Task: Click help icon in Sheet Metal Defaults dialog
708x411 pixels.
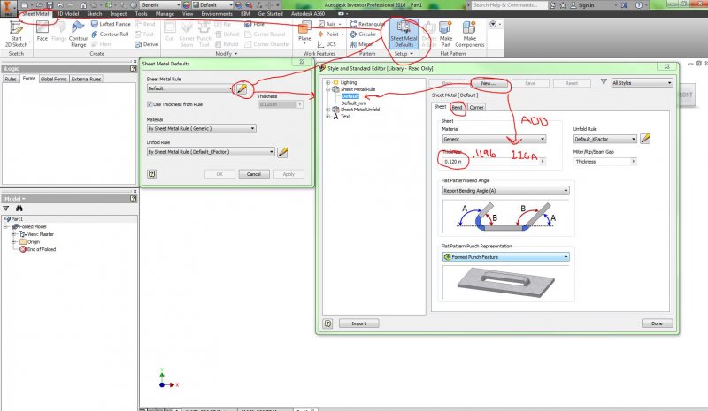Action: (151, 174)
